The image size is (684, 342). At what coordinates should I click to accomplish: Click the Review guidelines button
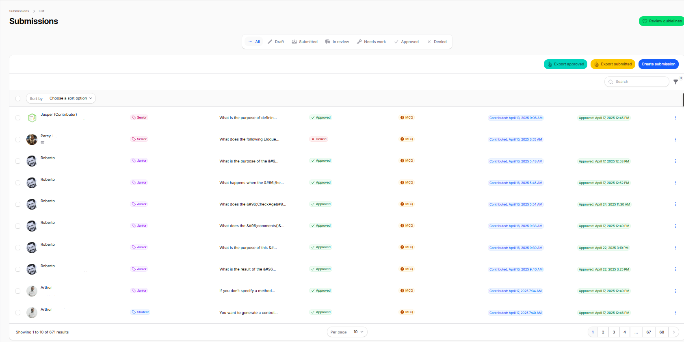pos(662,21)
